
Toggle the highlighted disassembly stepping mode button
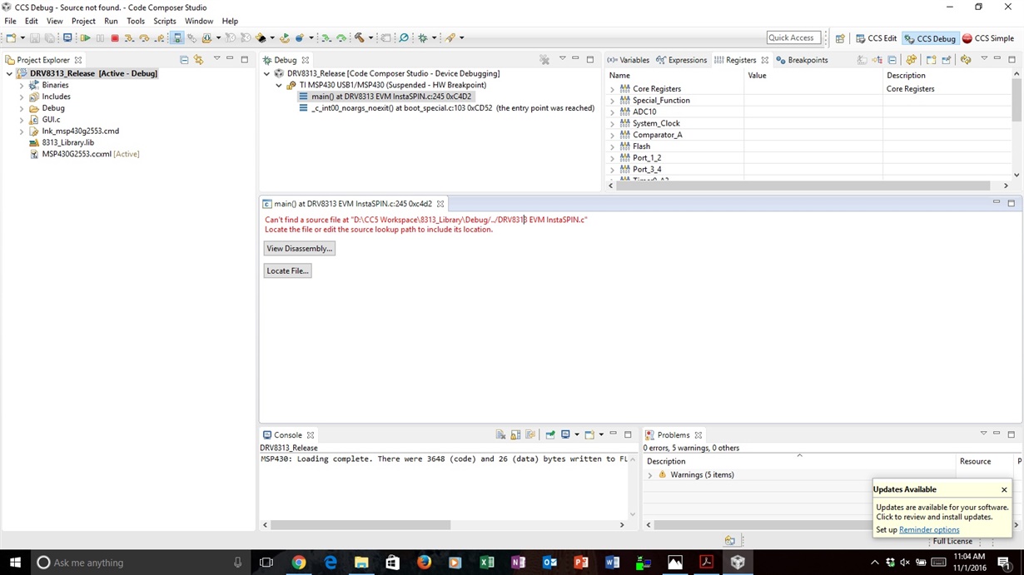coord(177,38)
